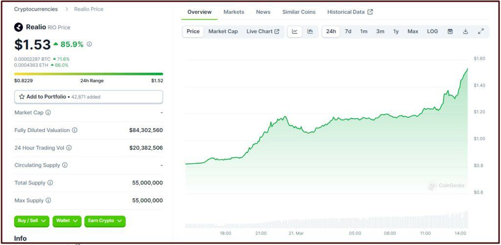Show Max Supply info icon
This screenshot has height=245, width=501.
[x=48, y=200]
